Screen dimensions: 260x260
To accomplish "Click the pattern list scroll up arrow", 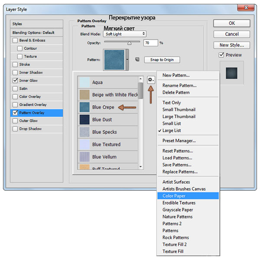I will pos(140,79).
